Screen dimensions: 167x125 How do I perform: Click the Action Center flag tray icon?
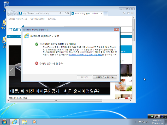point(139,122)
